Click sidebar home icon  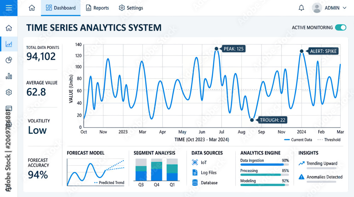(x=9, y=28)
